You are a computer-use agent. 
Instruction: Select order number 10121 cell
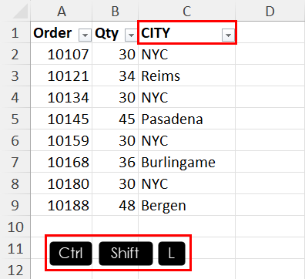click(x=62, y=76)
